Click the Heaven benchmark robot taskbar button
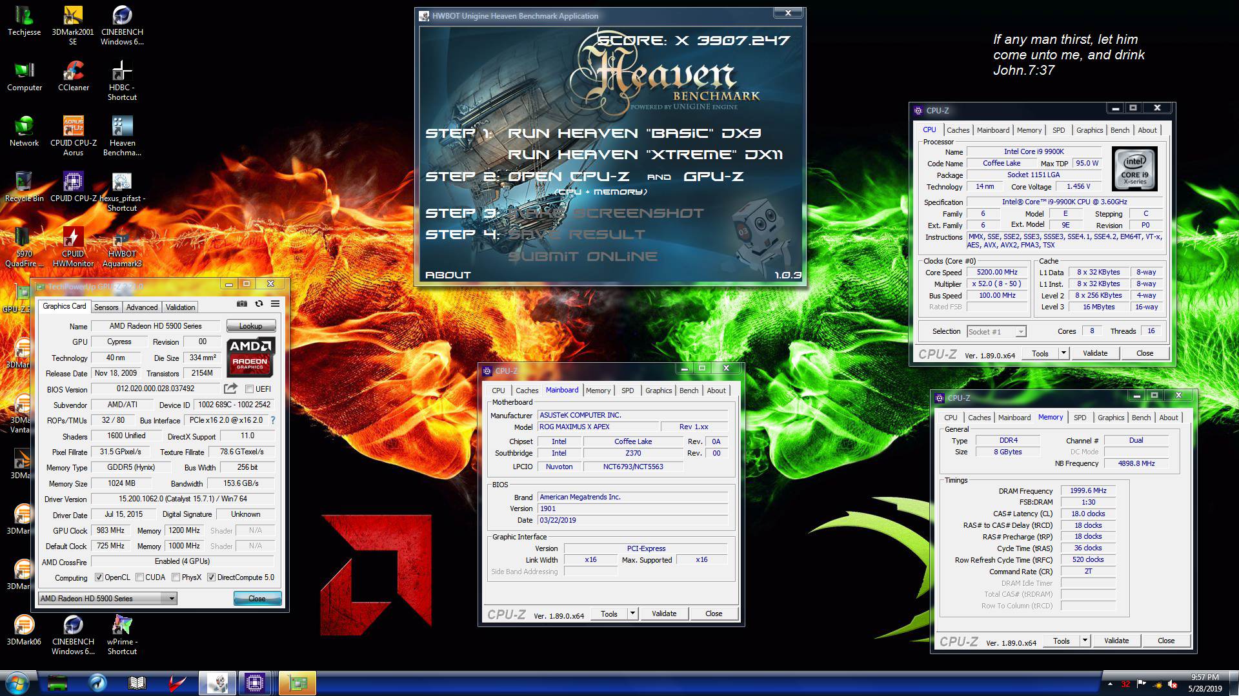 coord(217,682)
